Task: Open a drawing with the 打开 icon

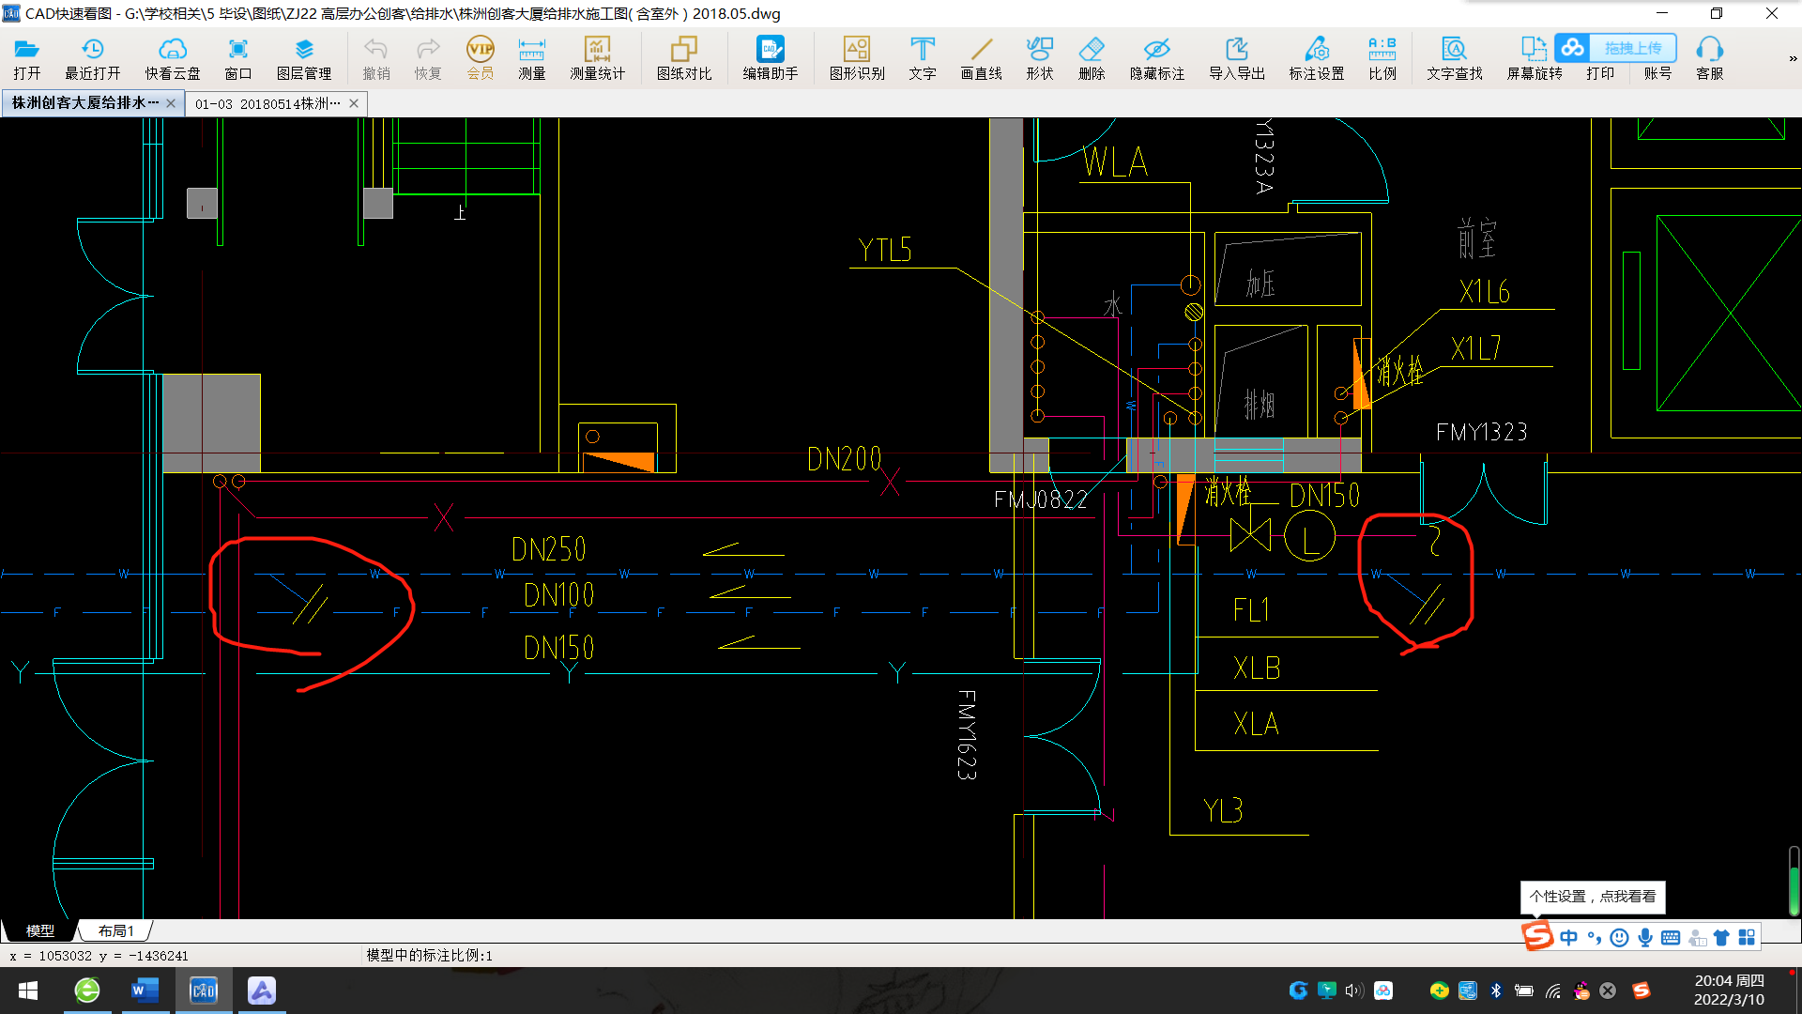Action: [26, 58]
